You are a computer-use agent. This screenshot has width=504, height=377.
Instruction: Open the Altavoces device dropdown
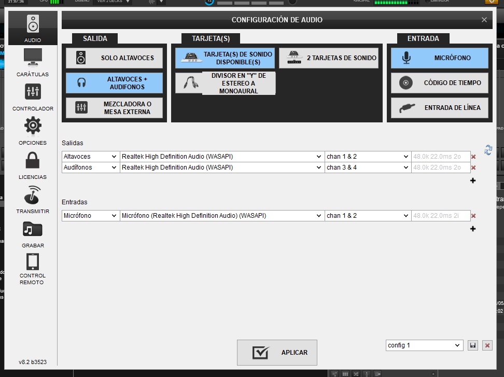click(221, 156)
